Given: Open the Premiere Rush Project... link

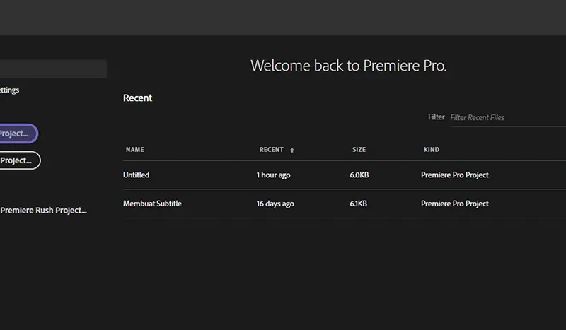Looking at the screenshot, I should click(x=43, y=211).
